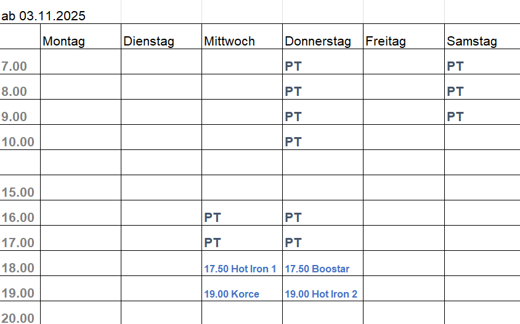Open the '19.00 Hot Iron 2' entry
The width and height of the screenshot is (520, 324).
321,294
